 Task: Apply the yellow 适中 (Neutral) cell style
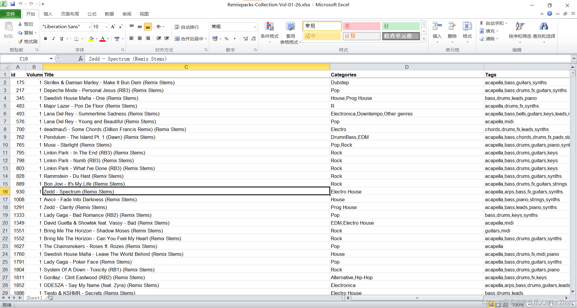point(322,36)
